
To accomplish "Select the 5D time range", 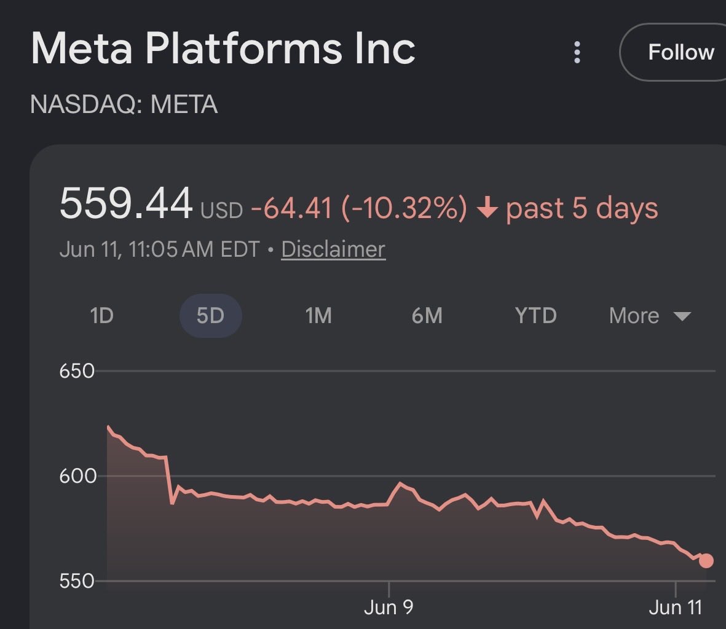I will 211,316.
